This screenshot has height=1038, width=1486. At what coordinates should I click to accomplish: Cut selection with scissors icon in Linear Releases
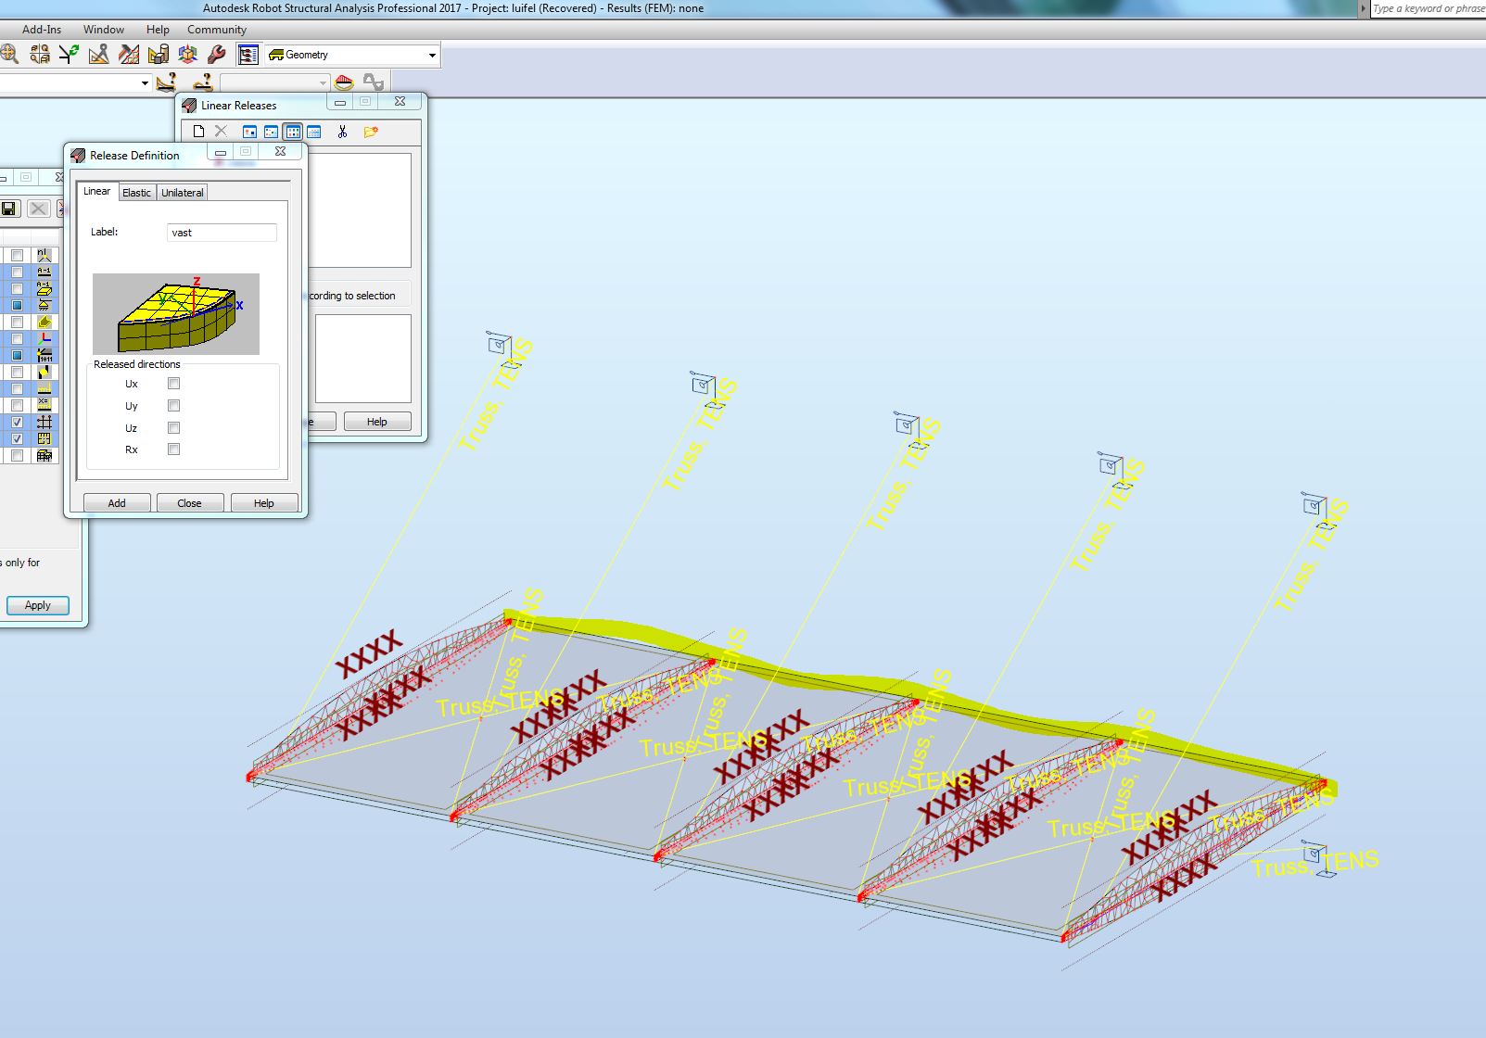pos(342,132)
